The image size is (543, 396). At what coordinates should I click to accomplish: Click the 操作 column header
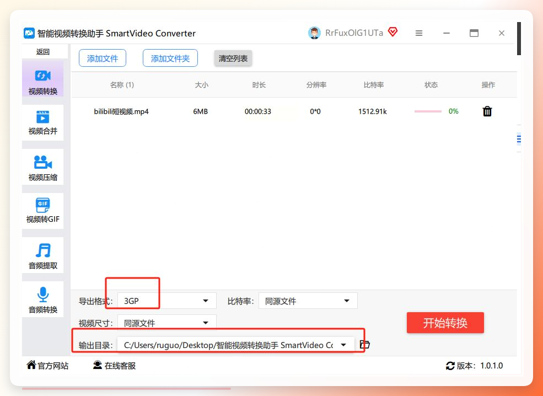pos(488,85)
